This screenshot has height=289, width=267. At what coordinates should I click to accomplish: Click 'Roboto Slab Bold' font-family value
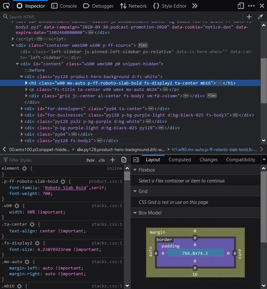click(x=65, y=188)
